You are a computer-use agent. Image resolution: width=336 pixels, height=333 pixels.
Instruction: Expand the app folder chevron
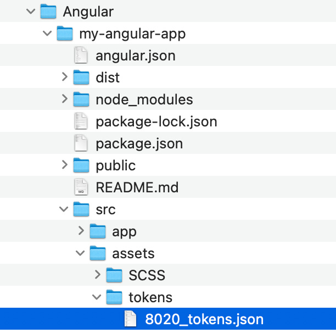click(81, 231)
